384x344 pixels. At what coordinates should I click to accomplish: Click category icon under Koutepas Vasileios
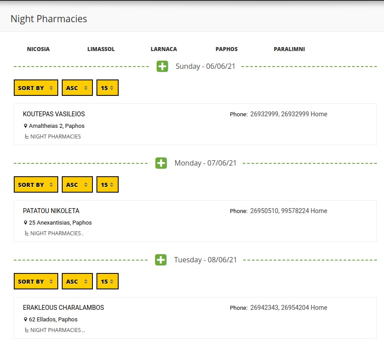(27, 137)
